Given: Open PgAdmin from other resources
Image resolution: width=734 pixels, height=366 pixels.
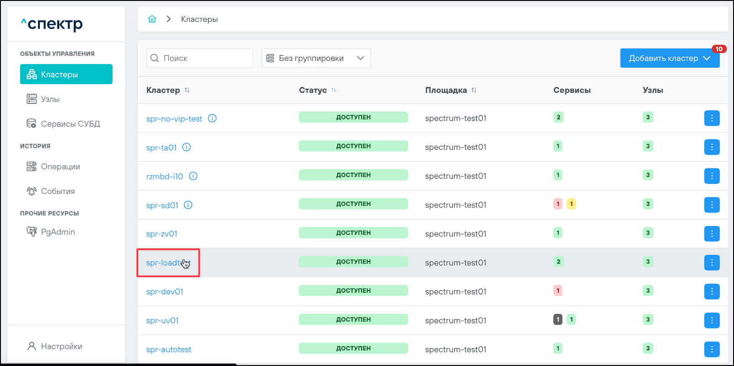Looking at the screenshot, I should click(x=58, y=232).
